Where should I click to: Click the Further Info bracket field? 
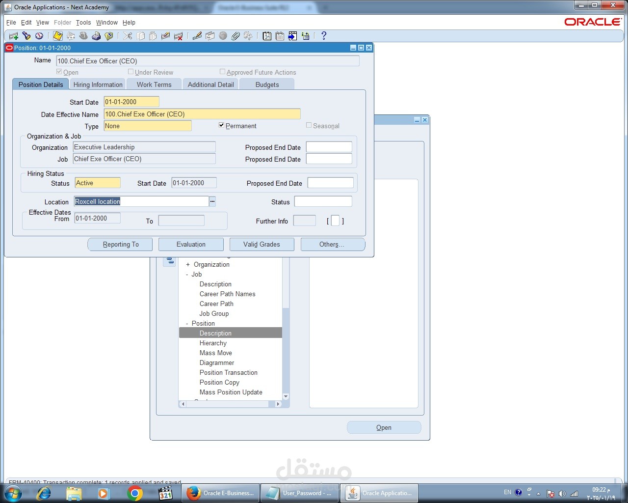tap(335, 221)
